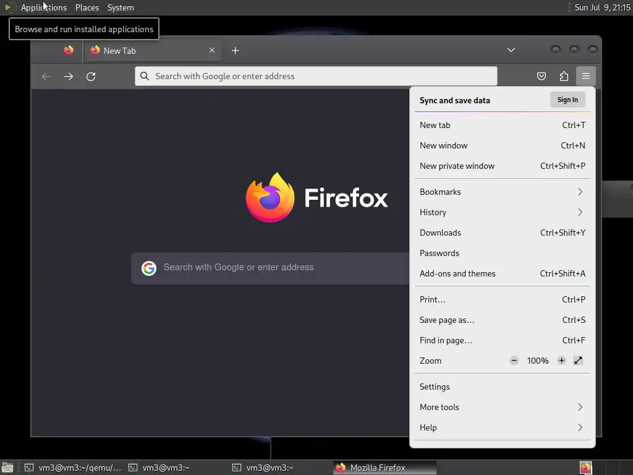Open the System menu in top panel

(x=121, y=7)
